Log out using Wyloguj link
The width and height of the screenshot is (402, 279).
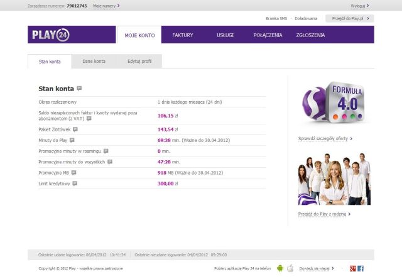(x=360, y=6)
